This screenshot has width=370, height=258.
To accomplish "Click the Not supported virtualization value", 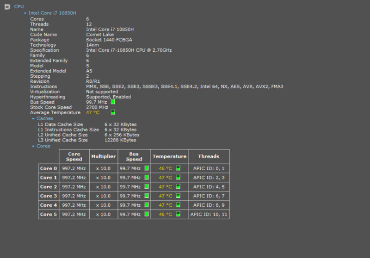I will pos(102,92).
